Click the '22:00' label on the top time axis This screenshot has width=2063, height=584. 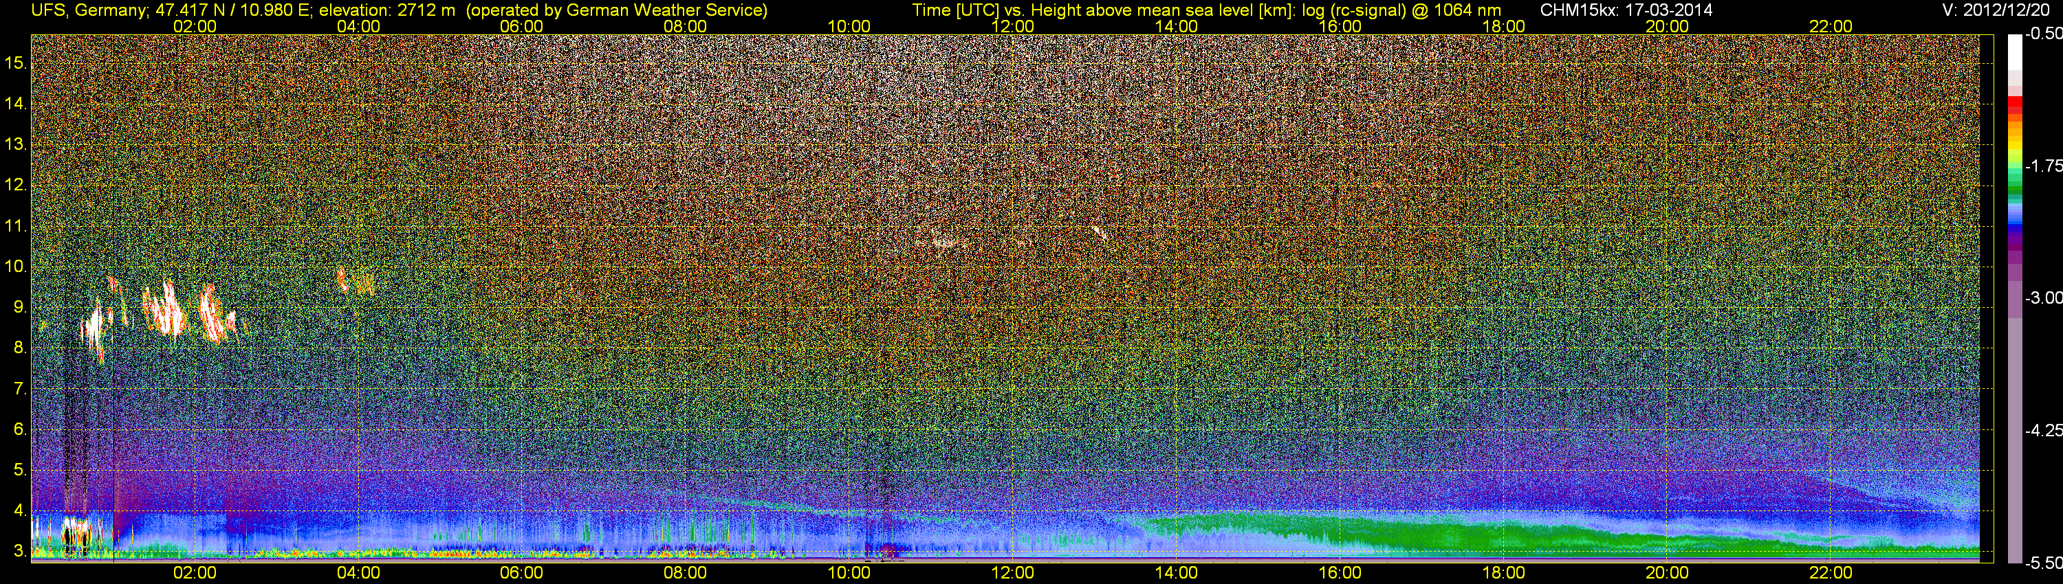click(1831, 26)
